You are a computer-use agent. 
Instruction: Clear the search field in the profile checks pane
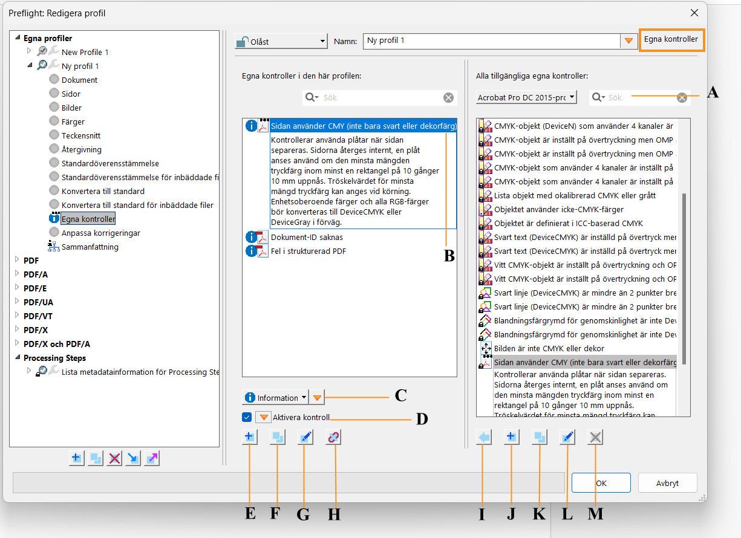pyautogui.click(x=448, y=97)
